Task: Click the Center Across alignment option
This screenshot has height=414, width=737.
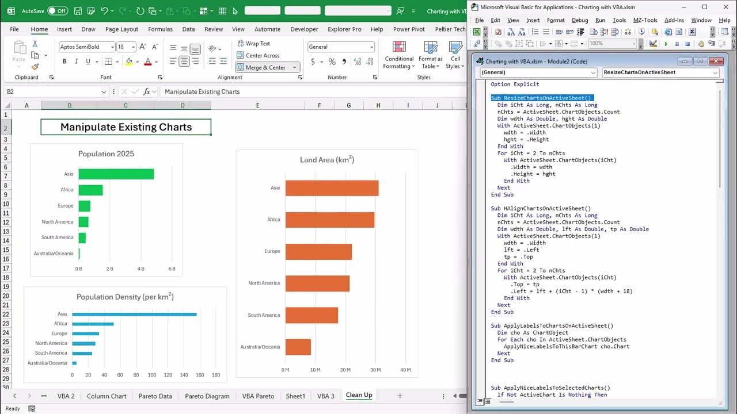Action: (x=257, y=56)
